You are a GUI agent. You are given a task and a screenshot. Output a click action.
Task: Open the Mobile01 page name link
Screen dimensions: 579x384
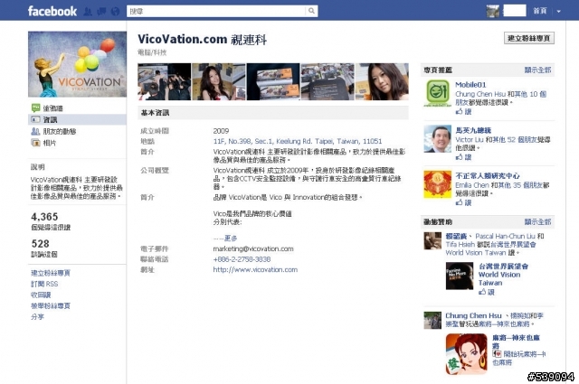pos(470,84)
